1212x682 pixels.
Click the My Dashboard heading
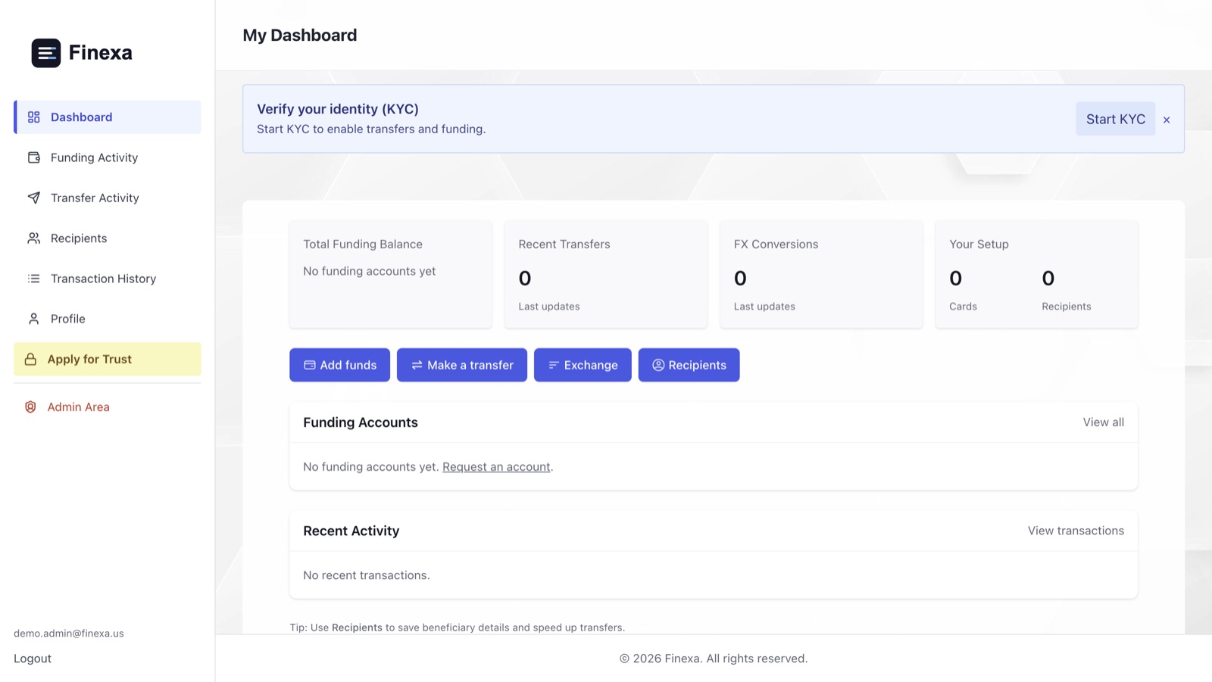point(300,36)
